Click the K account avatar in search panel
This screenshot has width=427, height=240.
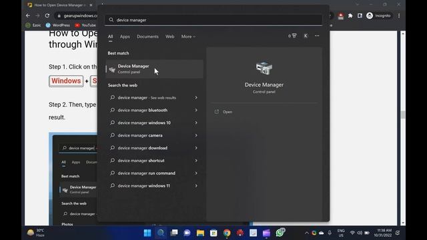tap(306, 35)
